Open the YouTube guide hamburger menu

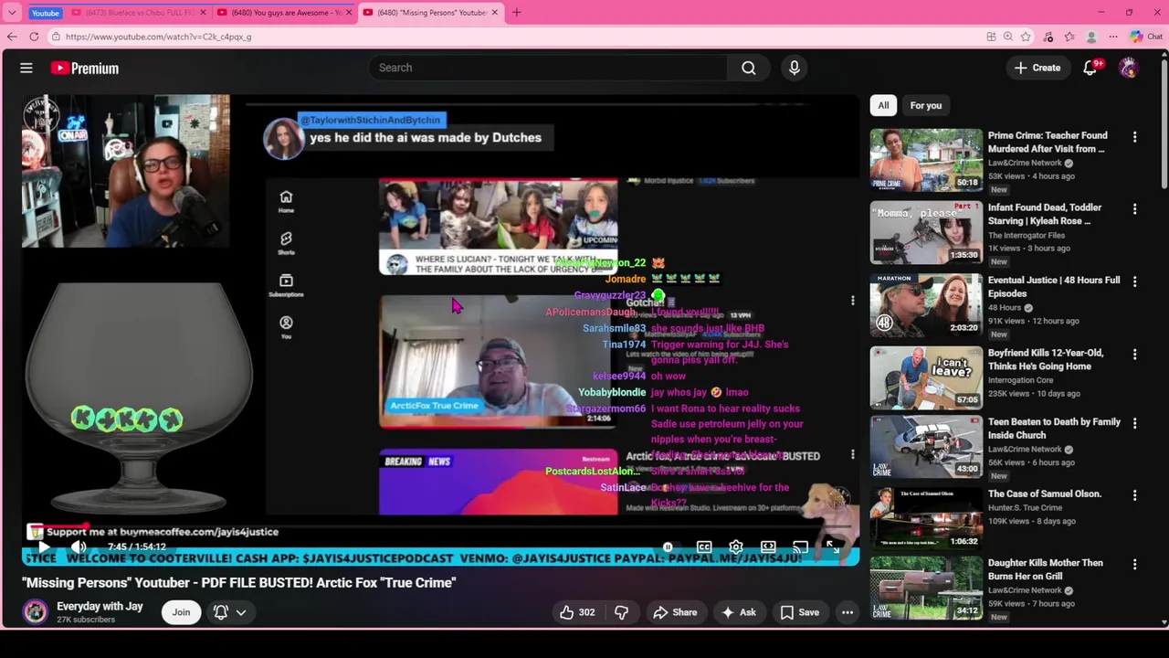coord(26,68)
